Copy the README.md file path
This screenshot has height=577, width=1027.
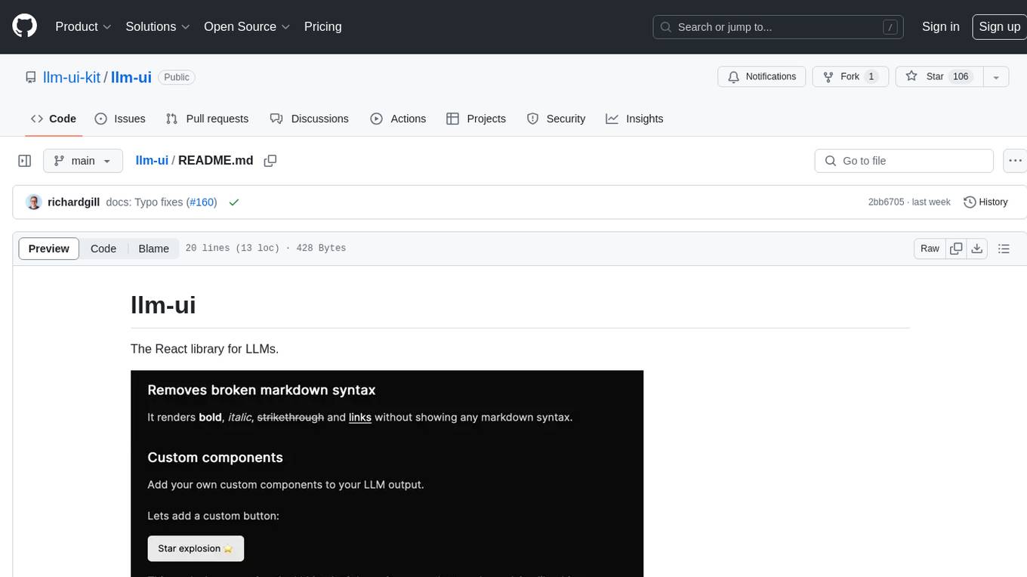270,161
